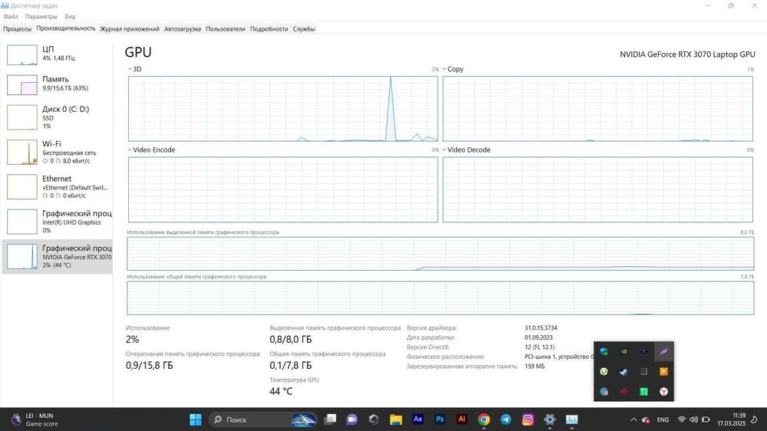Click the driver version value 31.0.15.3734
Viewport: 767px width, 431px height.
pyautogui.click(x=541, y=327)
